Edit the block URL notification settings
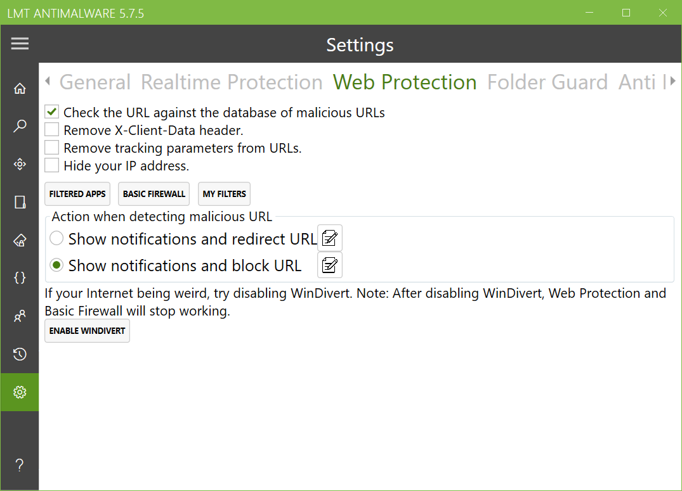Image resolution: width=682 pixels, height=491 pixels. [330, 265]
